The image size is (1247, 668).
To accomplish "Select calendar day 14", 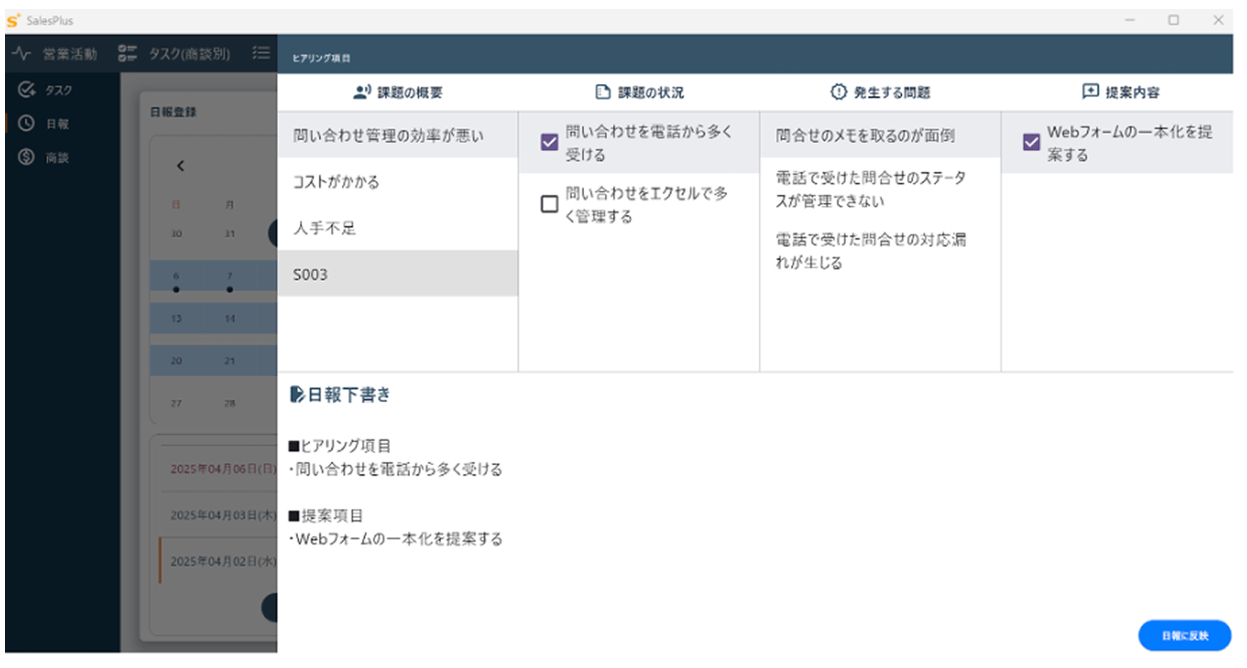I will (230, 318).
